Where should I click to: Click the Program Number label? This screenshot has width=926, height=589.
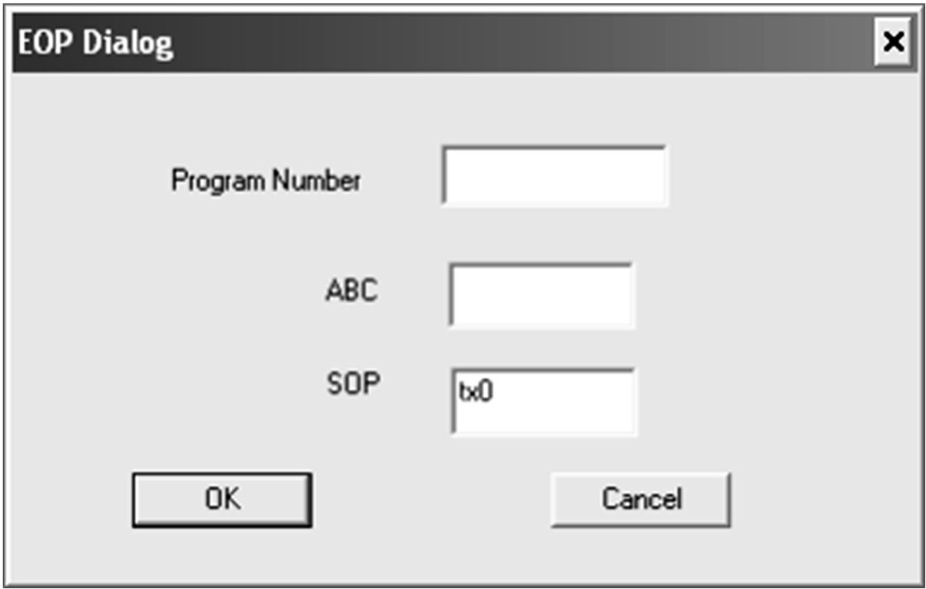(266, 181)
